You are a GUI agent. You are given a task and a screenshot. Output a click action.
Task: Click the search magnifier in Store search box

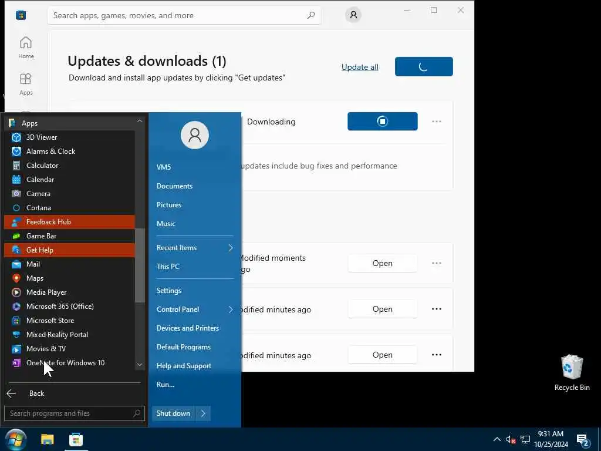point(311,15)
